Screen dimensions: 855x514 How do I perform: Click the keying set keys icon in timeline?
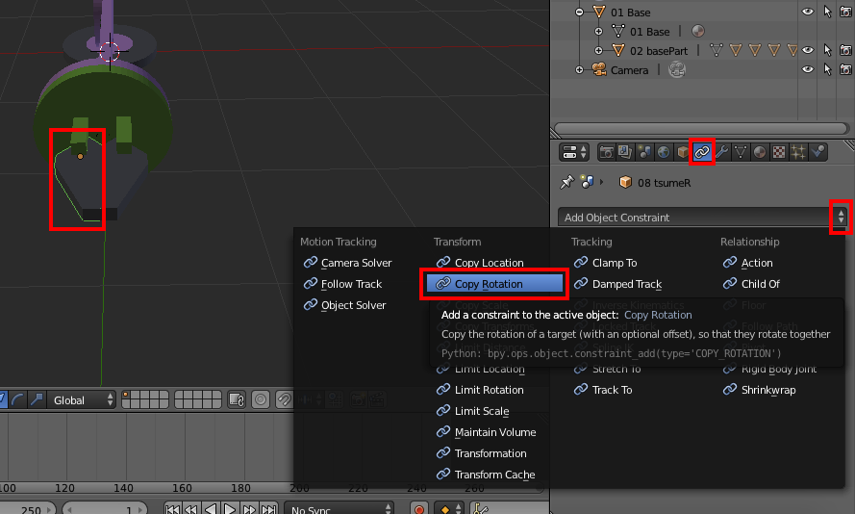480,509
